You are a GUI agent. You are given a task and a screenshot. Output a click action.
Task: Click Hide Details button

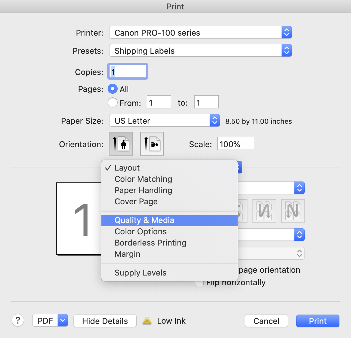tap(105, 321)
